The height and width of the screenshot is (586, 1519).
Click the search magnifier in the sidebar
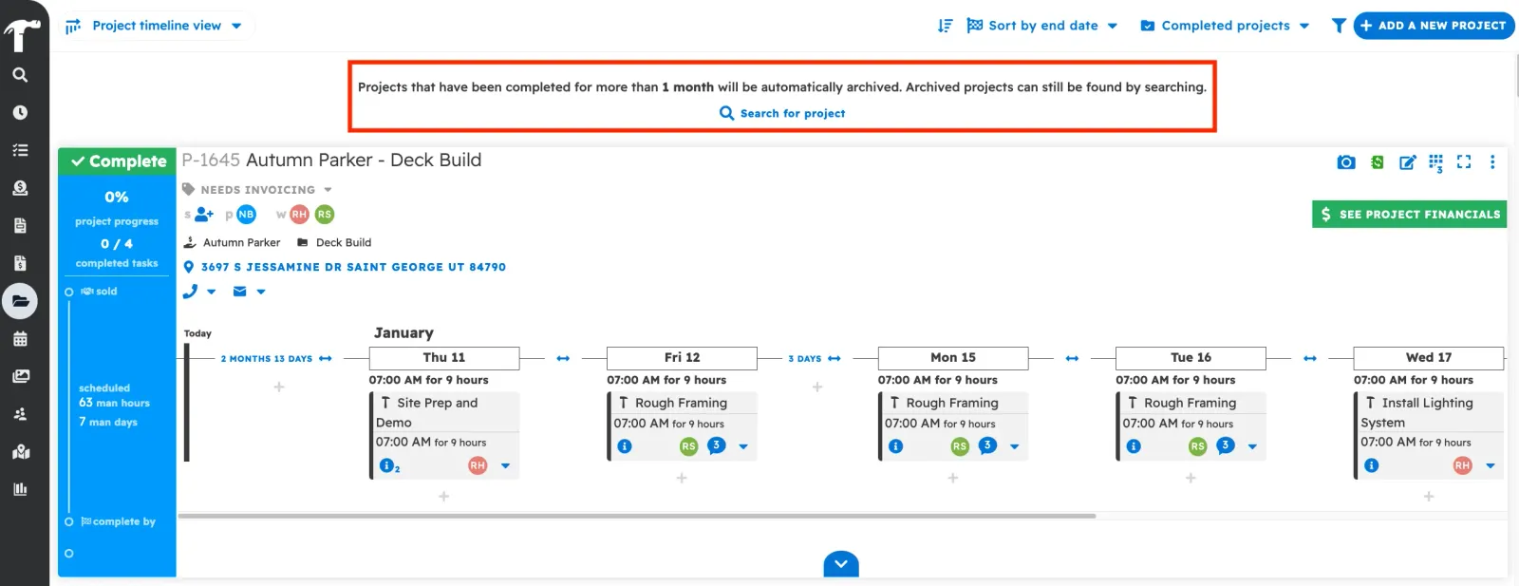coord(20,75)
